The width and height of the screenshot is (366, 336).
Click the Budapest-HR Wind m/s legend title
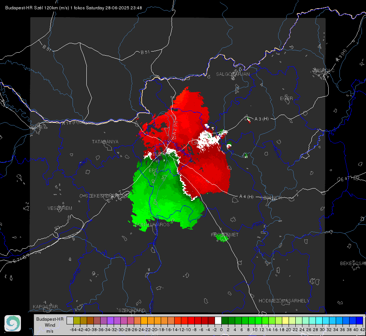(x=50, y=325)
